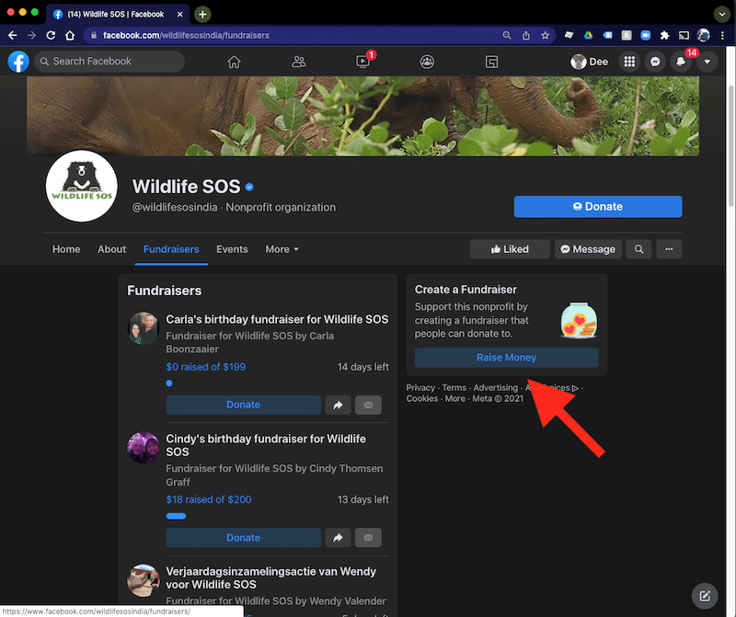736x617 pixels.
Task: Share Carla's birthday fundraiser
Action: click(338, 405)
